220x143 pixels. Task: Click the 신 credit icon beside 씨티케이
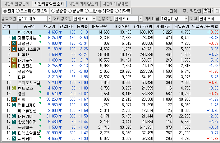click(x=14, y=139)
